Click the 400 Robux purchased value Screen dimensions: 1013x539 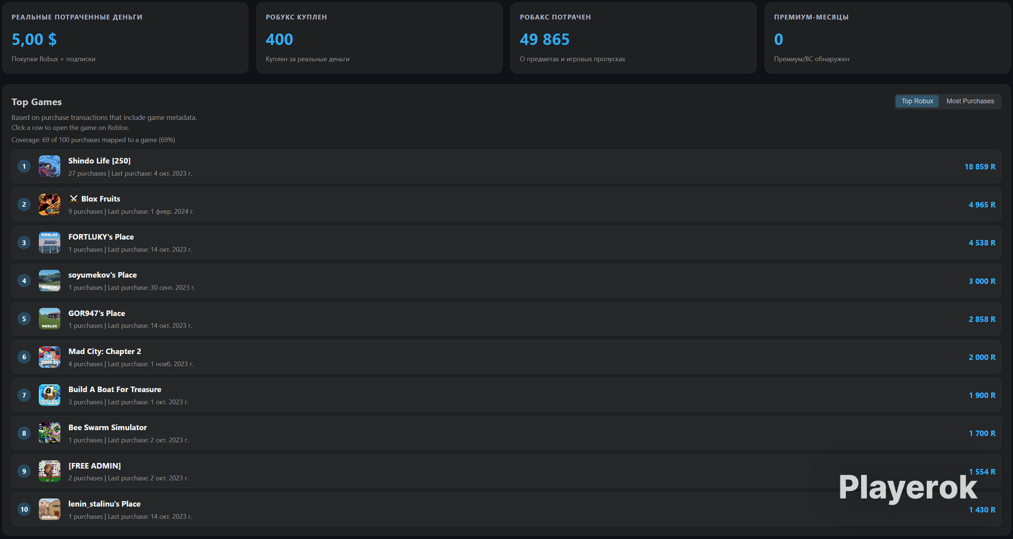click(279, 39)
